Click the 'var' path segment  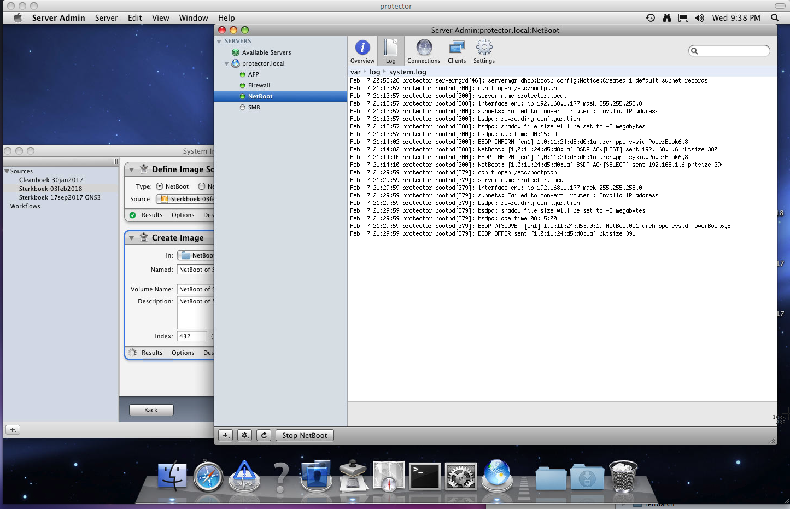point(355,72)
